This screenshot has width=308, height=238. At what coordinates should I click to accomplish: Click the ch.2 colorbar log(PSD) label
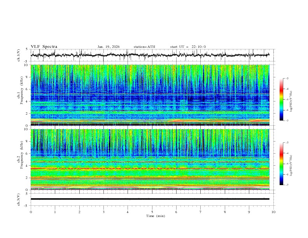(x=291, y=165)
